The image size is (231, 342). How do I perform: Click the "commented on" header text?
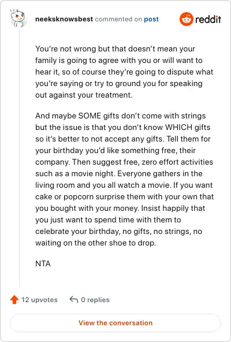tap(118, 19)
